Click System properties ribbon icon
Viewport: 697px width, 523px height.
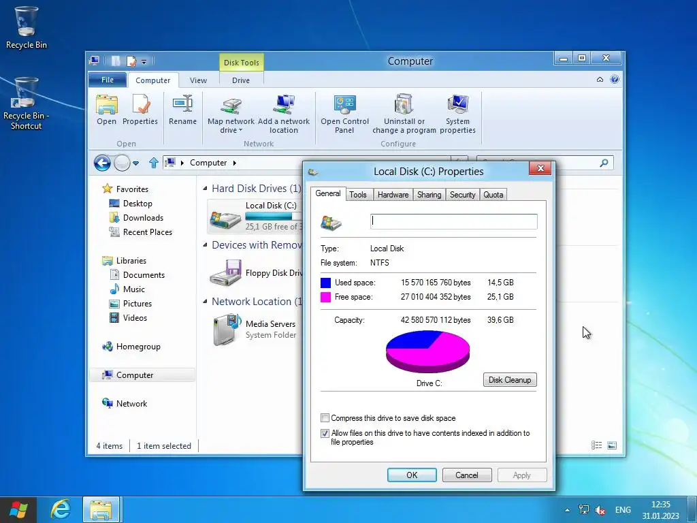click(x=457, y=114)
